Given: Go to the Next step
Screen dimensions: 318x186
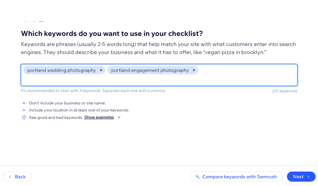Looking at the screenshot, I should coord(301,177).
